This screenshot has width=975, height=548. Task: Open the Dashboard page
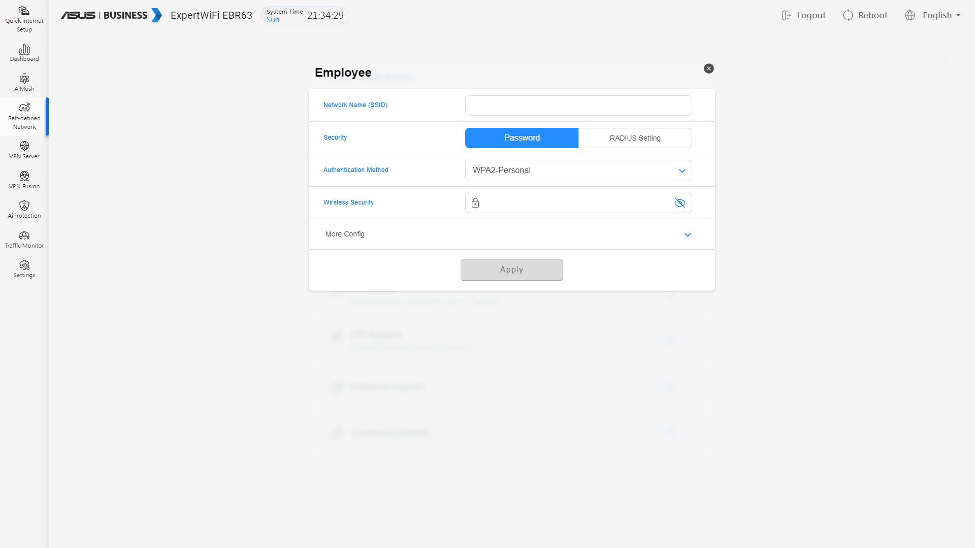(24, 53)
